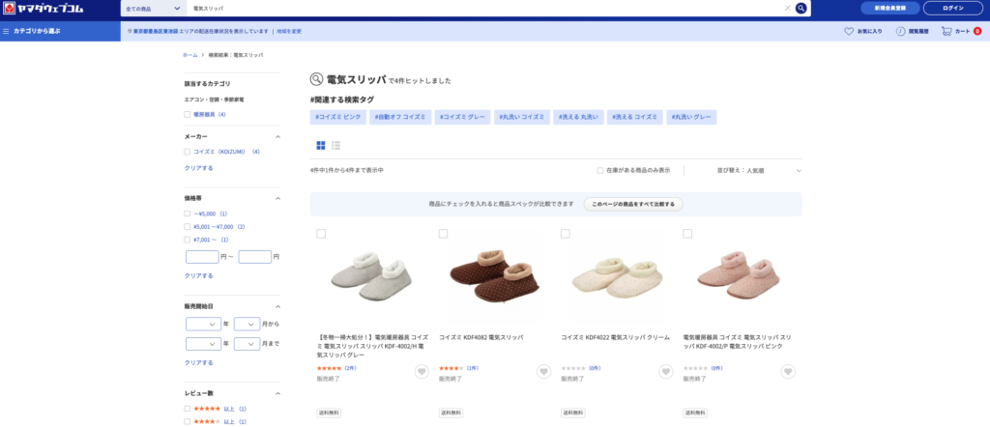Open the end year dropdown
Viewport: 990px width, 427px height.
[203, 344]
